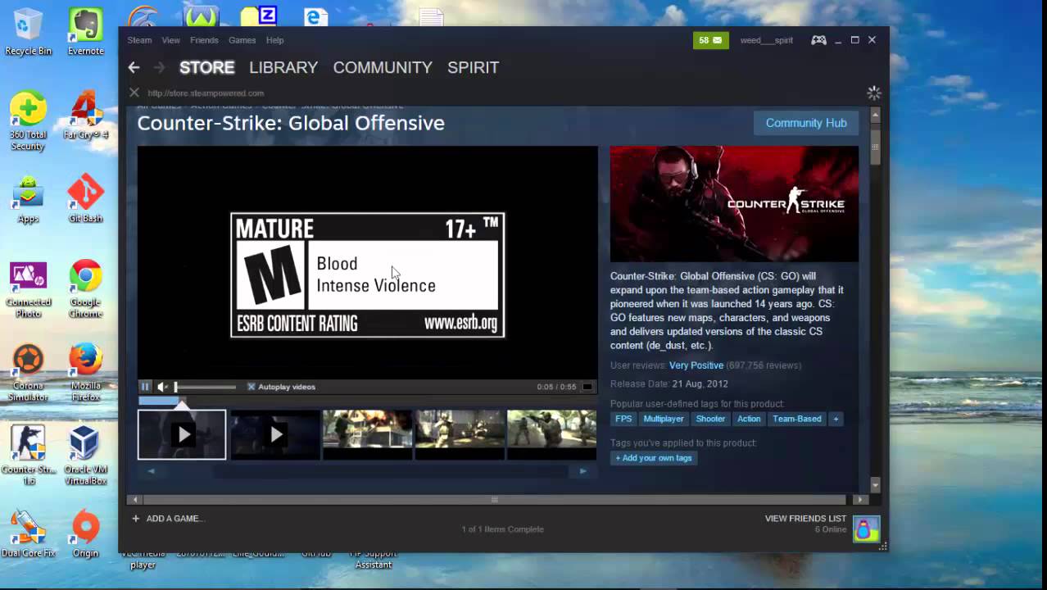1047x590 pixels.
Task: Toggle the Autoplay videos checkbox
Action: point(252,387)
